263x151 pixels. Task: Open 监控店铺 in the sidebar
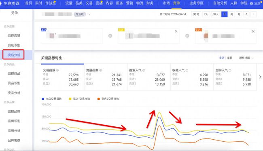pos(14,36)
